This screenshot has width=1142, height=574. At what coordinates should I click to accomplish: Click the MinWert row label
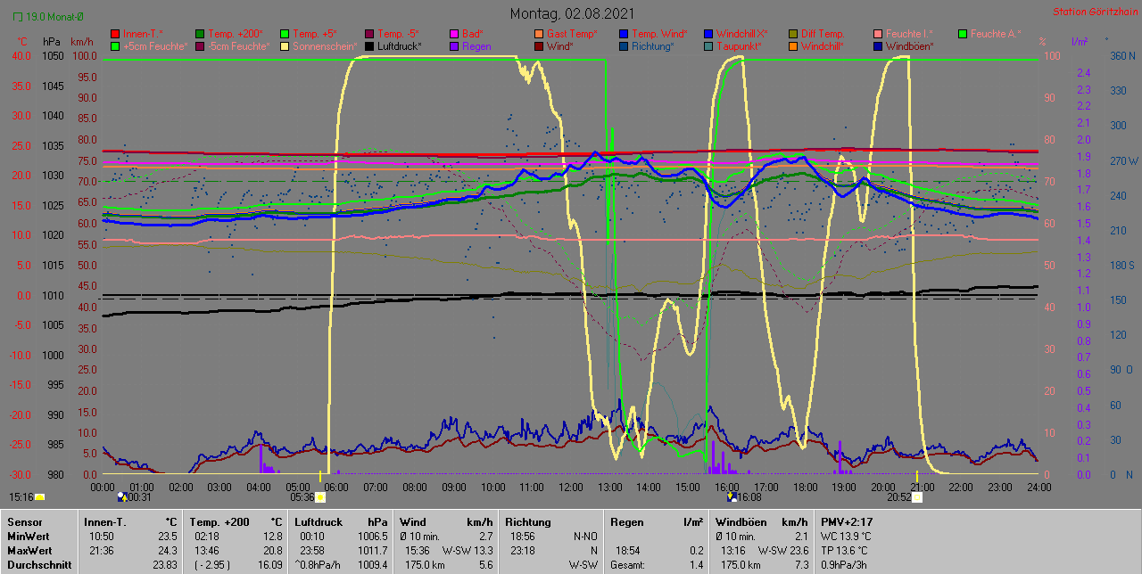pos(28,537)
